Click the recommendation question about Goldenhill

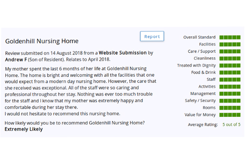75,123
